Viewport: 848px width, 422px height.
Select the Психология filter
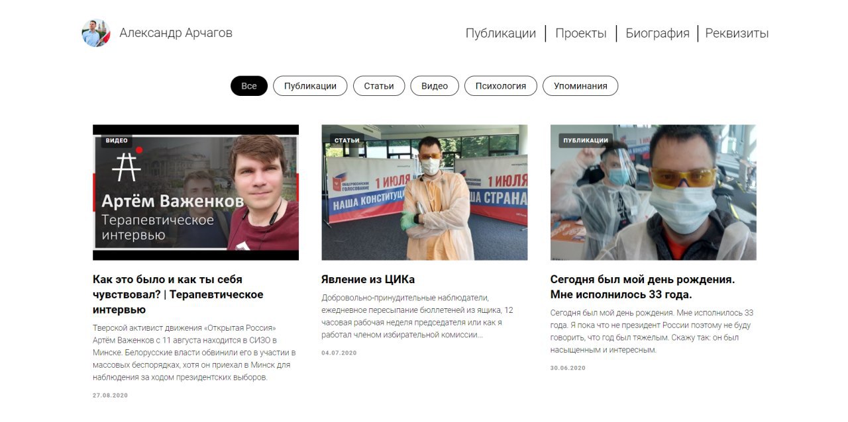coord(501,86)
